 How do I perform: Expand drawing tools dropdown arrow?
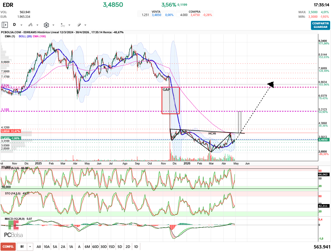pyautogui.click(x=85, y=25)
